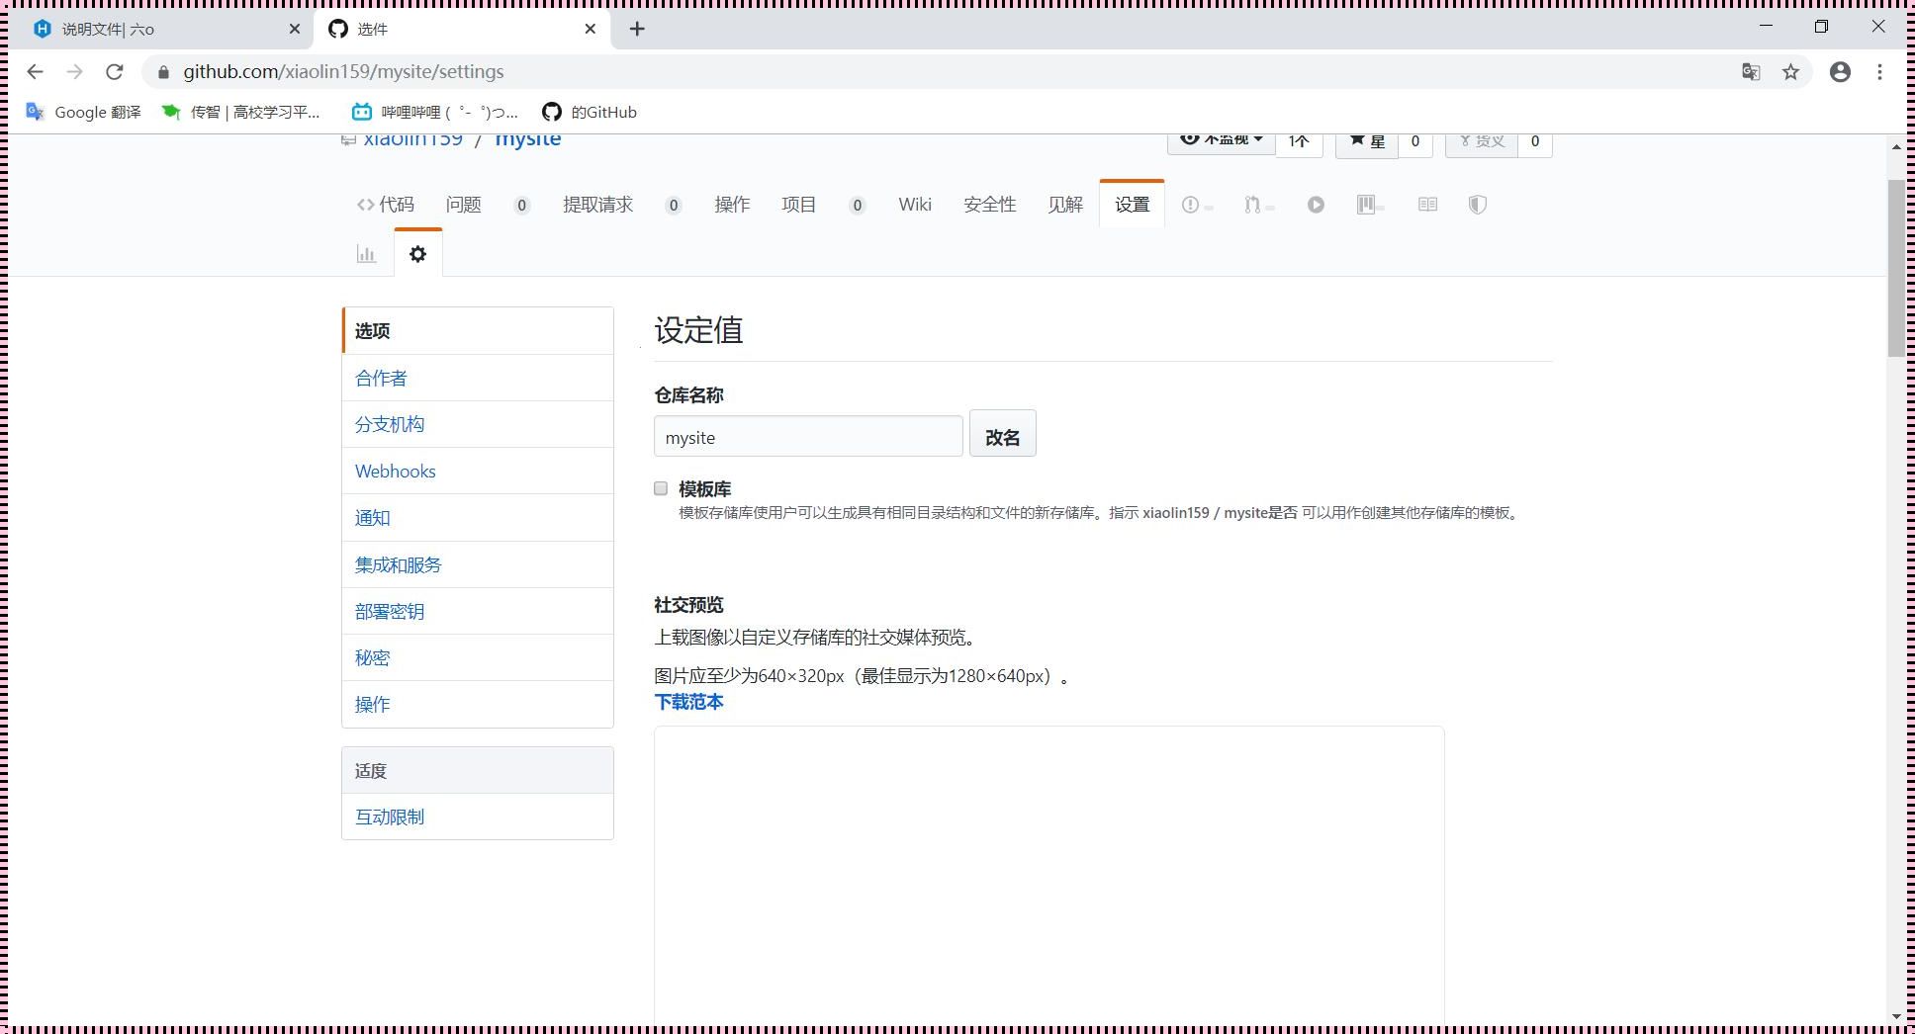Click the Wiki book icon in repo nav
This screenshot has height=1034, width=1915.
(1427, 205)
